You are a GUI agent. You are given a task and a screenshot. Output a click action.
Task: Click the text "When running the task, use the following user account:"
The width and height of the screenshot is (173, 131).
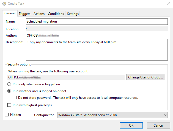[48, 71]
